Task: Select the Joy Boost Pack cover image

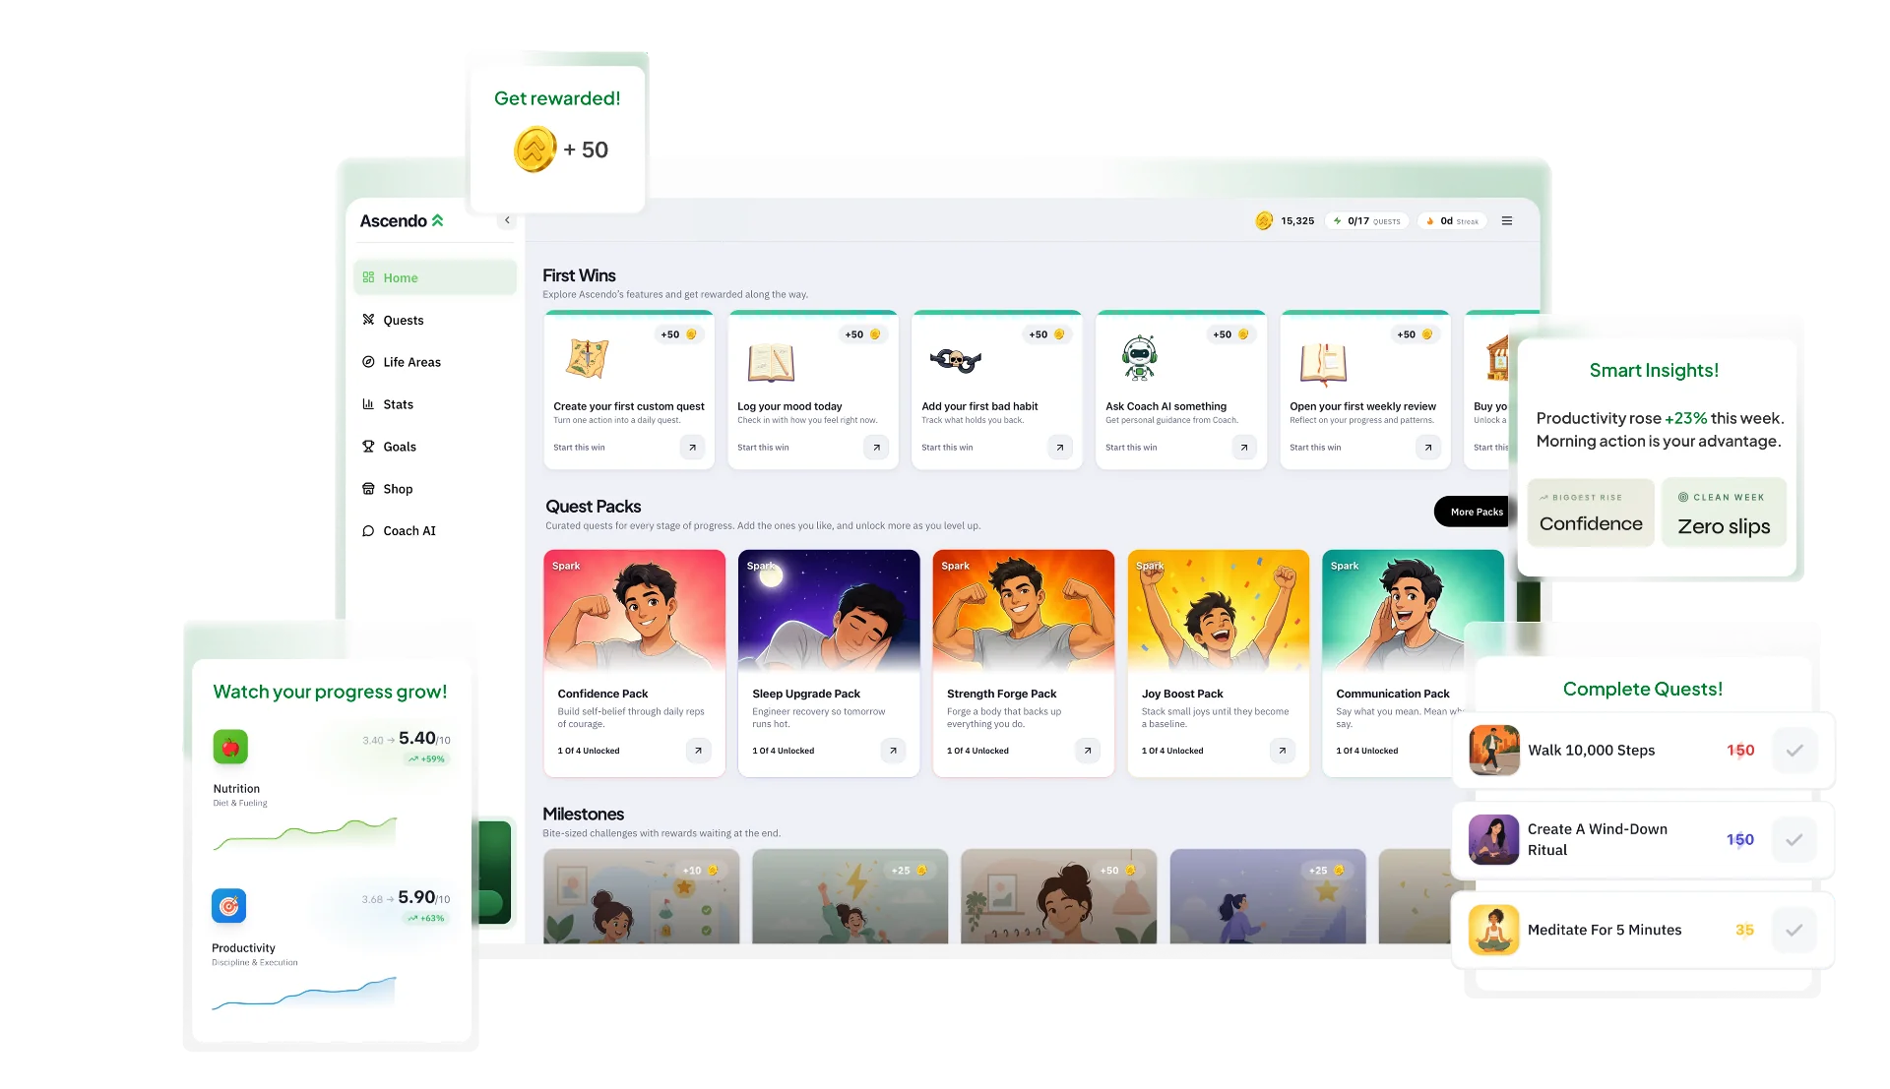Action: coord(1219,610)
